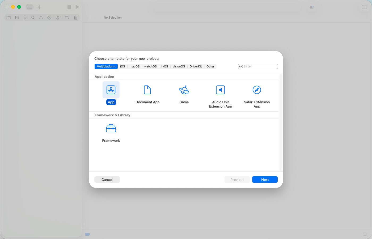The width and height of the screenshot is (372, 239).
Task: Switch to the iOS platform tab
Action: coord(122,66)
